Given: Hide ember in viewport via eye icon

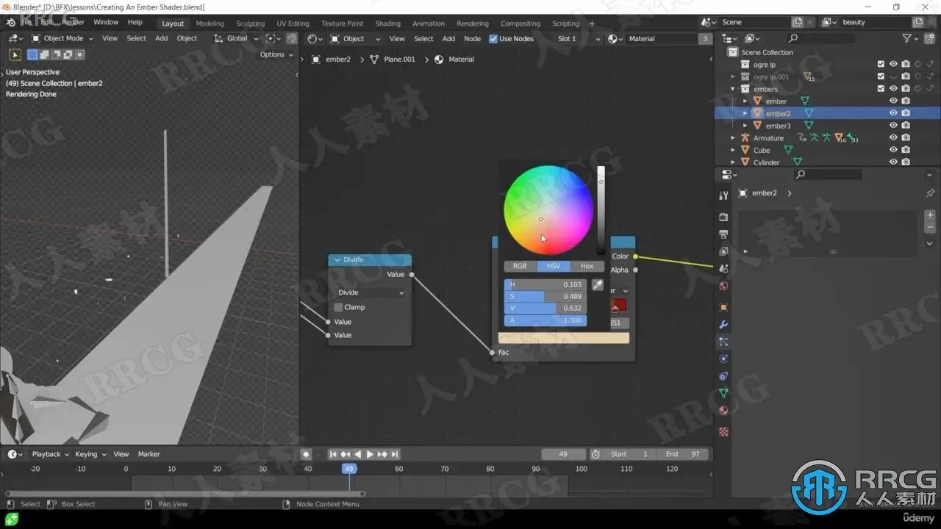Looking at the screenshot, I should coord(893,101).
